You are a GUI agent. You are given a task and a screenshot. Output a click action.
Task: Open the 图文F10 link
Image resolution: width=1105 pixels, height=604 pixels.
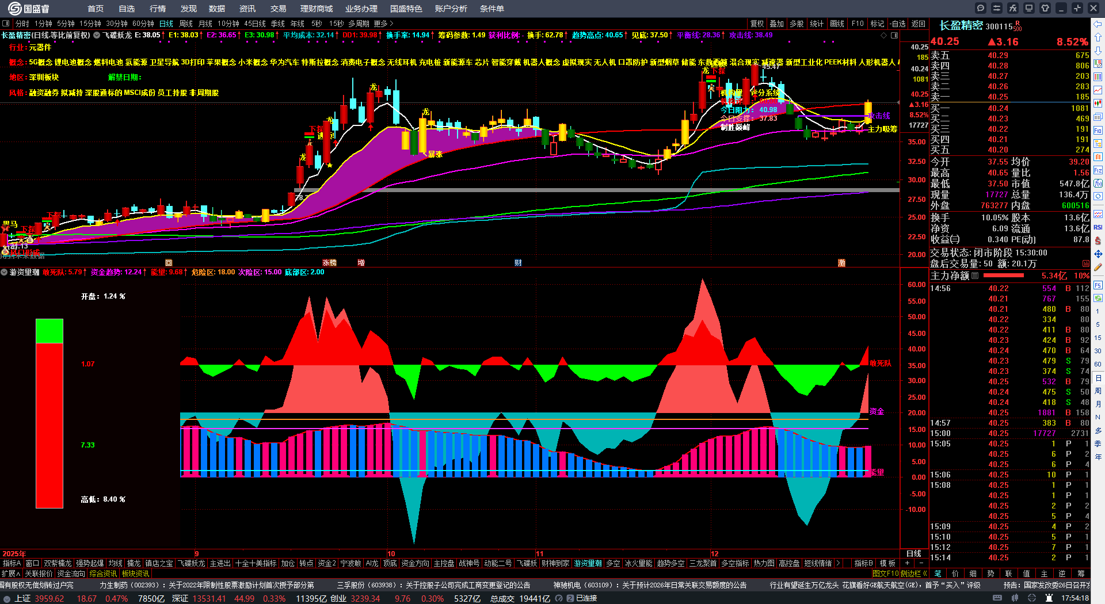tap(885, 574)
